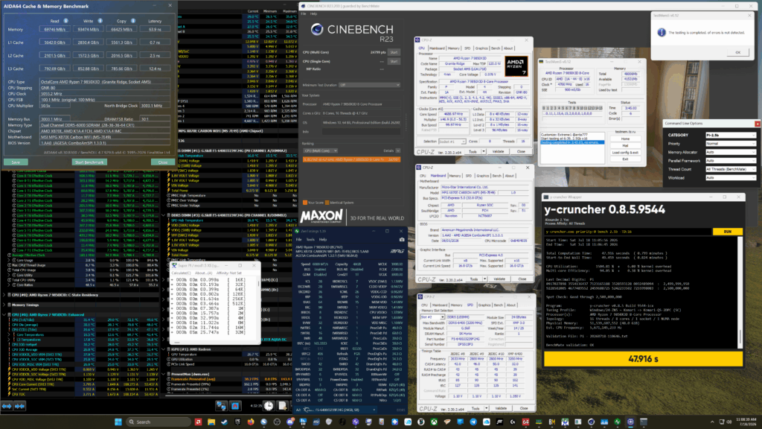Expand the Core Usage row in HWiNFO
762x429 pixels.
coord(9,260)
